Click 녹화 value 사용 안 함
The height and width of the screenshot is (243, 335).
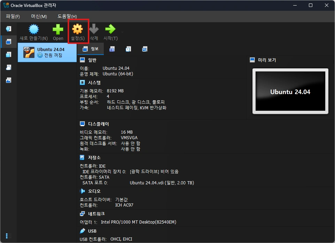coord(131,149)
